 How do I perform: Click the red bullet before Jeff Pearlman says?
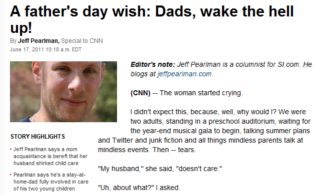point(10,150)
